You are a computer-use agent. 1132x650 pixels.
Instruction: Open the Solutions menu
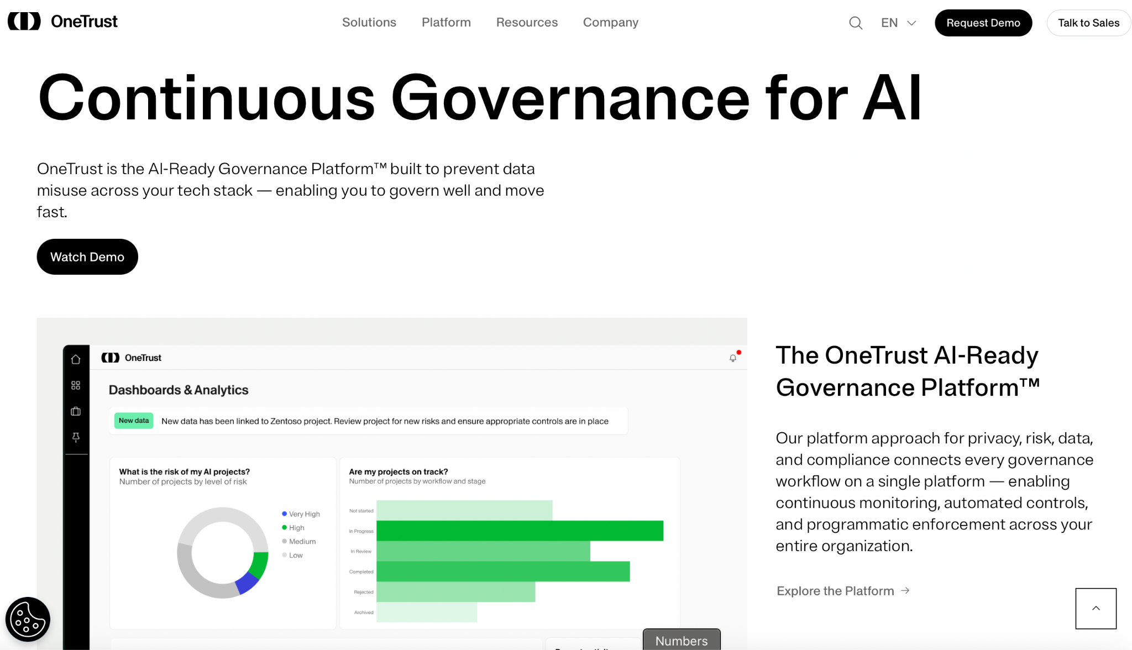pyautogui.click(x=369, y=22)
